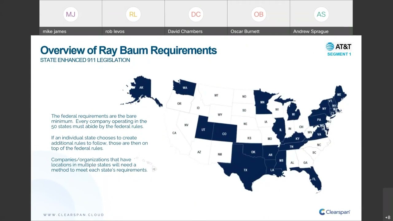Select rob levos participant tile
The width and height of the screenshot is (393, 221).
pos(133,17)
